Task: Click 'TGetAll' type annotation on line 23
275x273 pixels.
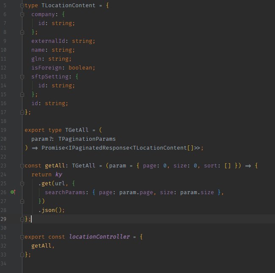Action: coord(83,166)
